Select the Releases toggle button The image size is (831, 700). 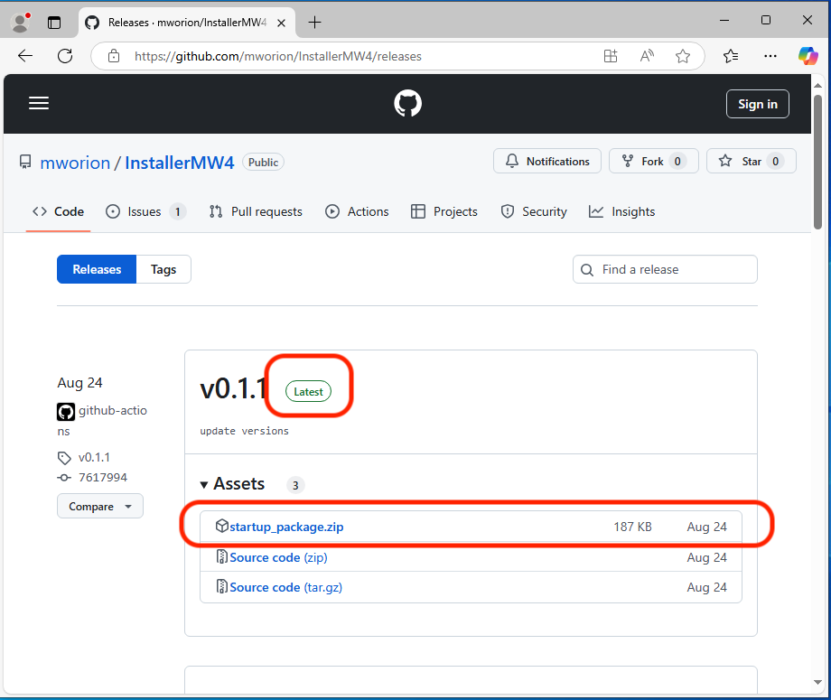click(x=97, y=269)
